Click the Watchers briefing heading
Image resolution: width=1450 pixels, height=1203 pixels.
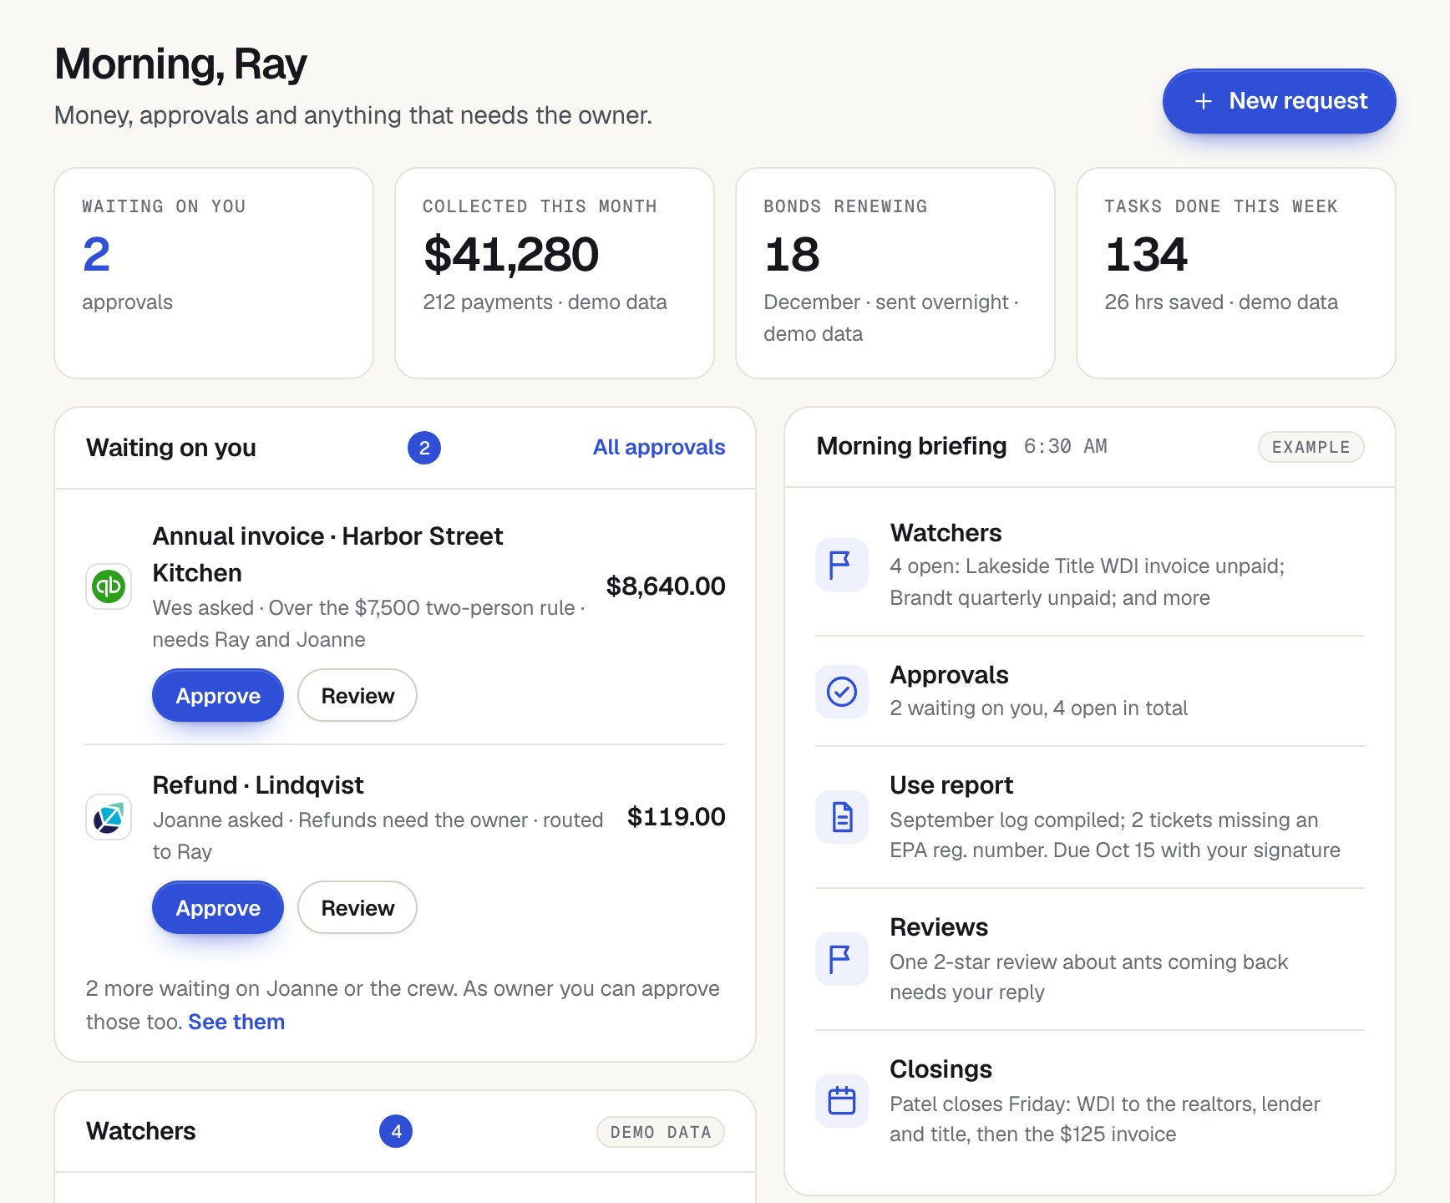[946, 533]
